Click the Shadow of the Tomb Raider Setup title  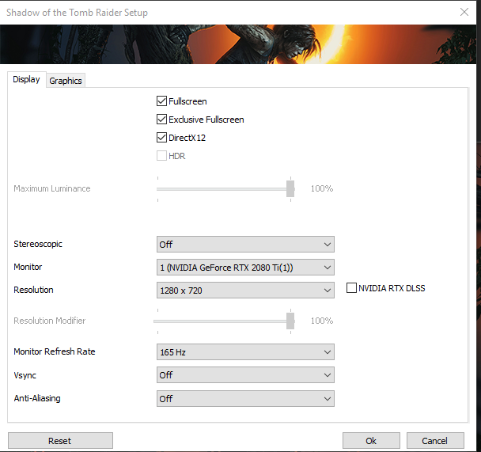click(x=77, y=13)
